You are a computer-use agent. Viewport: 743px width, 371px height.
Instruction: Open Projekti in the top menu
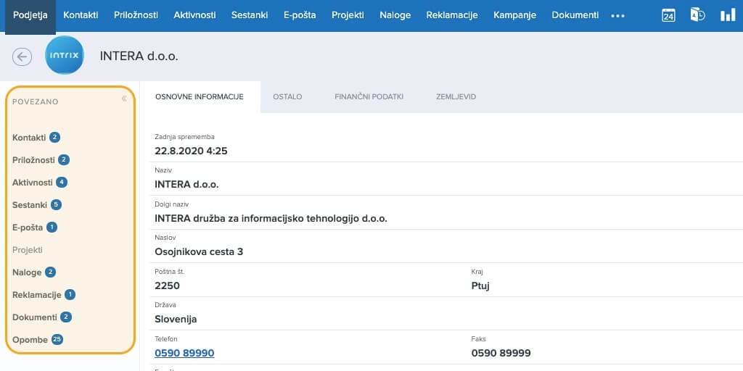tap(348, 15)
